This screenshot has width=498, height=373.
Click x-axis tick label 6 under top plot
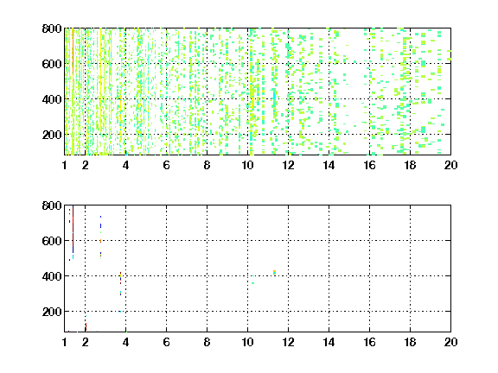[x=166, y=165]
